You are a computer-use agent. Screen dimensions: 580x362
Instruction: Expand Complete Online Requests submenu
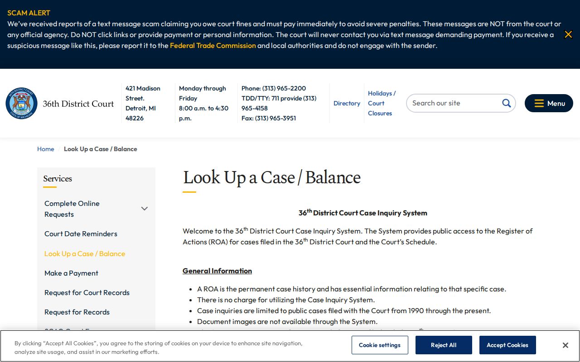145,209
